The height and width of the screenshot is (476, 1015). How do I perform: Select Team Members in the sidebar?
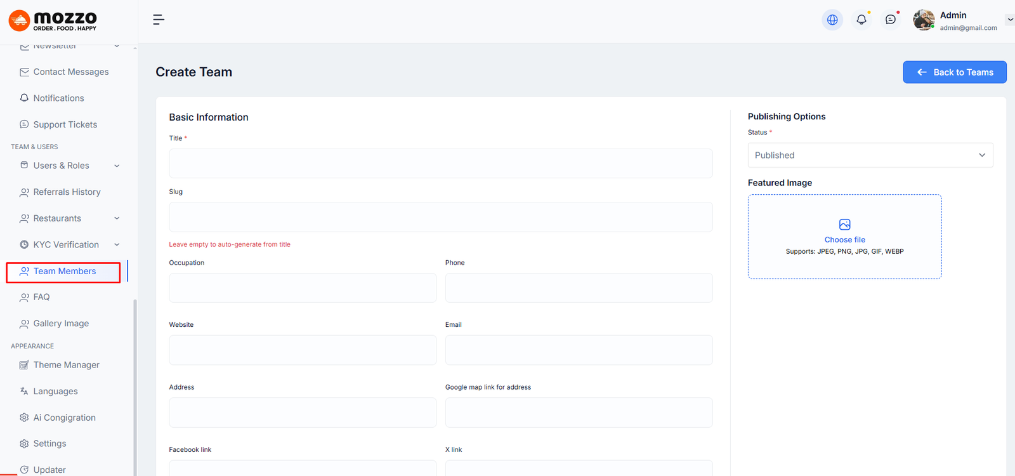(x=64, y=272)
